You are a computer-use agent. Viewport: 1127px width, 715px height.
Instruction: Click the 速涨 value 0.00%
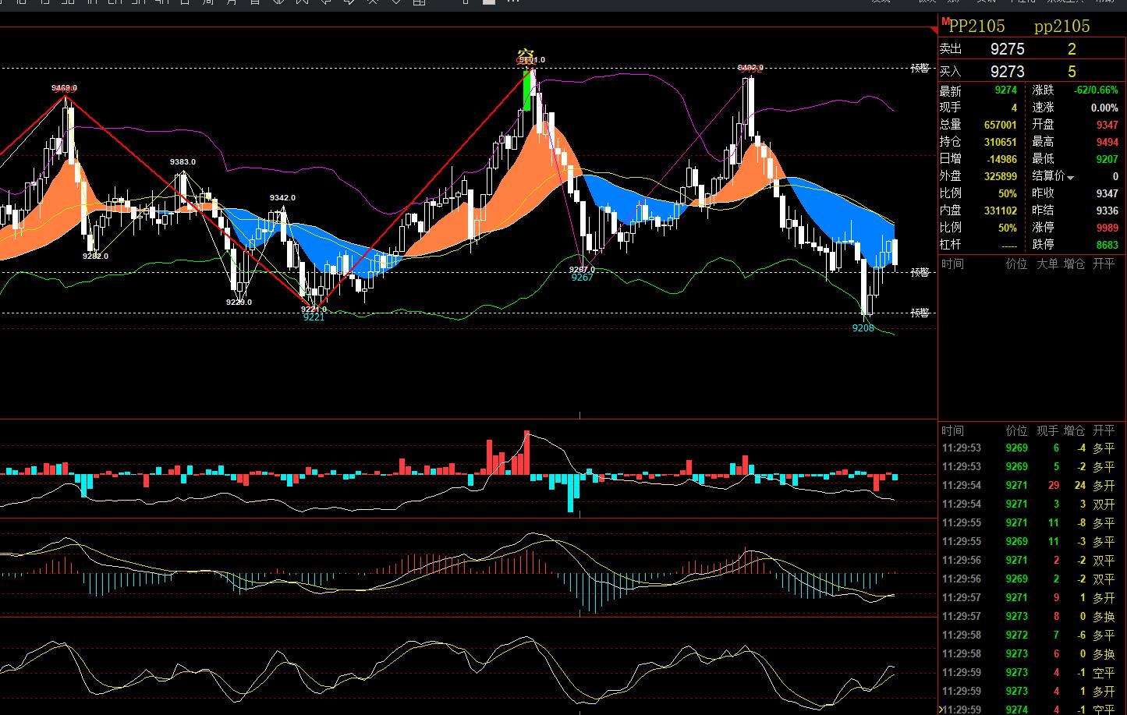click(1104, 108)
